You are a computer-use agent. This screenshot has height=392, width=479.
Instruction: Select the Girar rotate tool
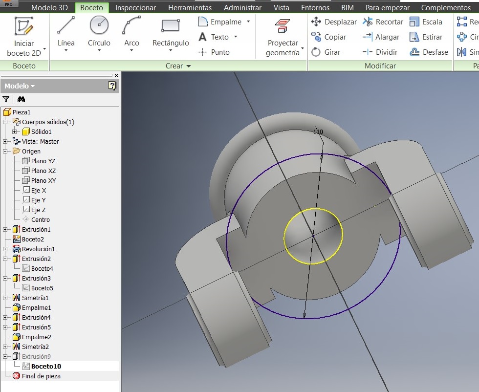click(x=326, y=52)
